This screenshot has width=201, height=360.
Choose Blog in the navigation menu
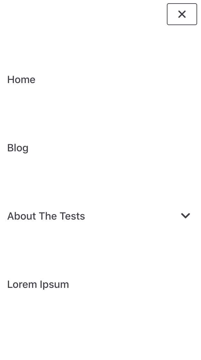[x=18, y=148]
